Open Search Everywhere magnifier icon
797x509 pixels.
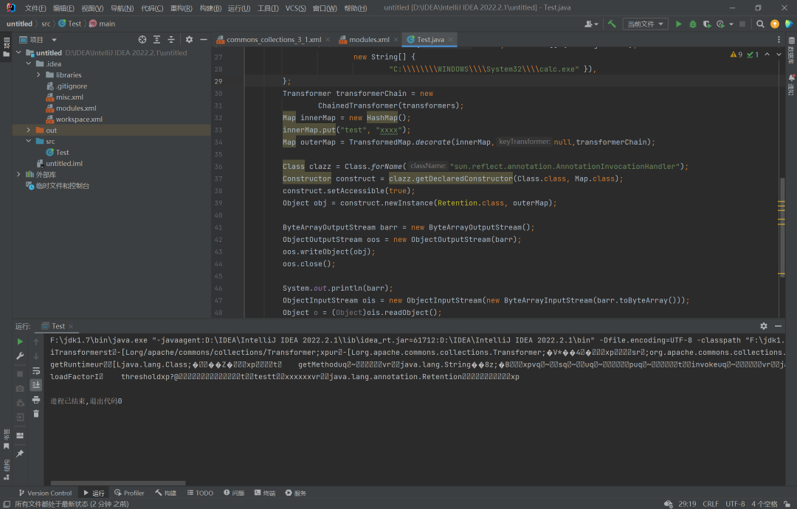pos(760,24)
